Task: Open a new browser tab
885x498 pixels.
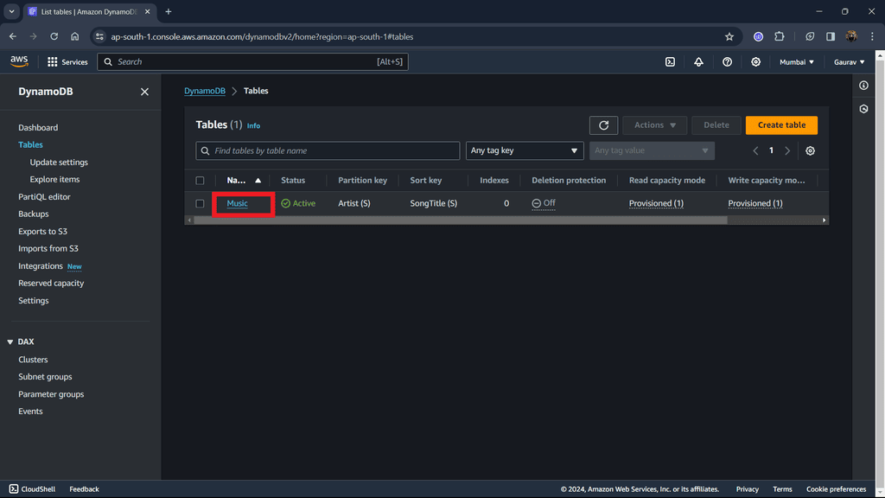Action: tap(169, 12)
